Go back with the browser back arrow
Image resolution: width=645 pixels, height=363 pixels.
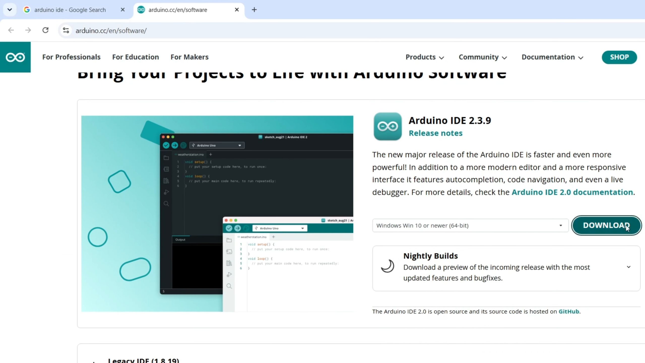(x=11, y=31)
